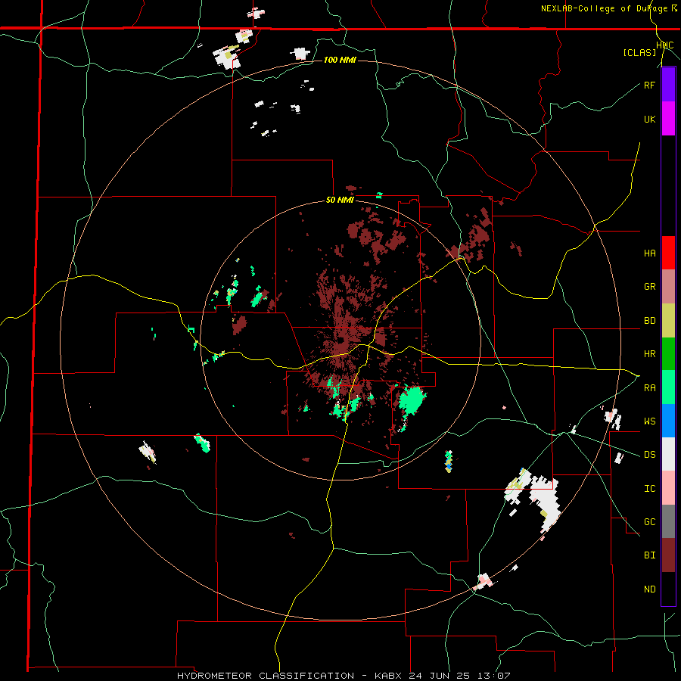
Task: Choose the mint green RA legend swatch
Action: tap(668, 387)
